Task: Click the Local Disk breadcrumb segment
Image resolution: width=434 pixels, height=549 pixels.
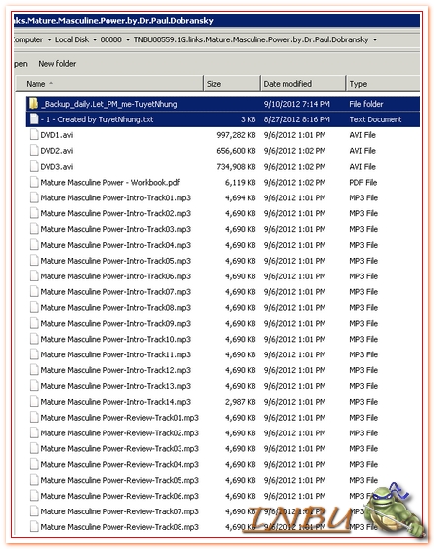Action: 72,39
